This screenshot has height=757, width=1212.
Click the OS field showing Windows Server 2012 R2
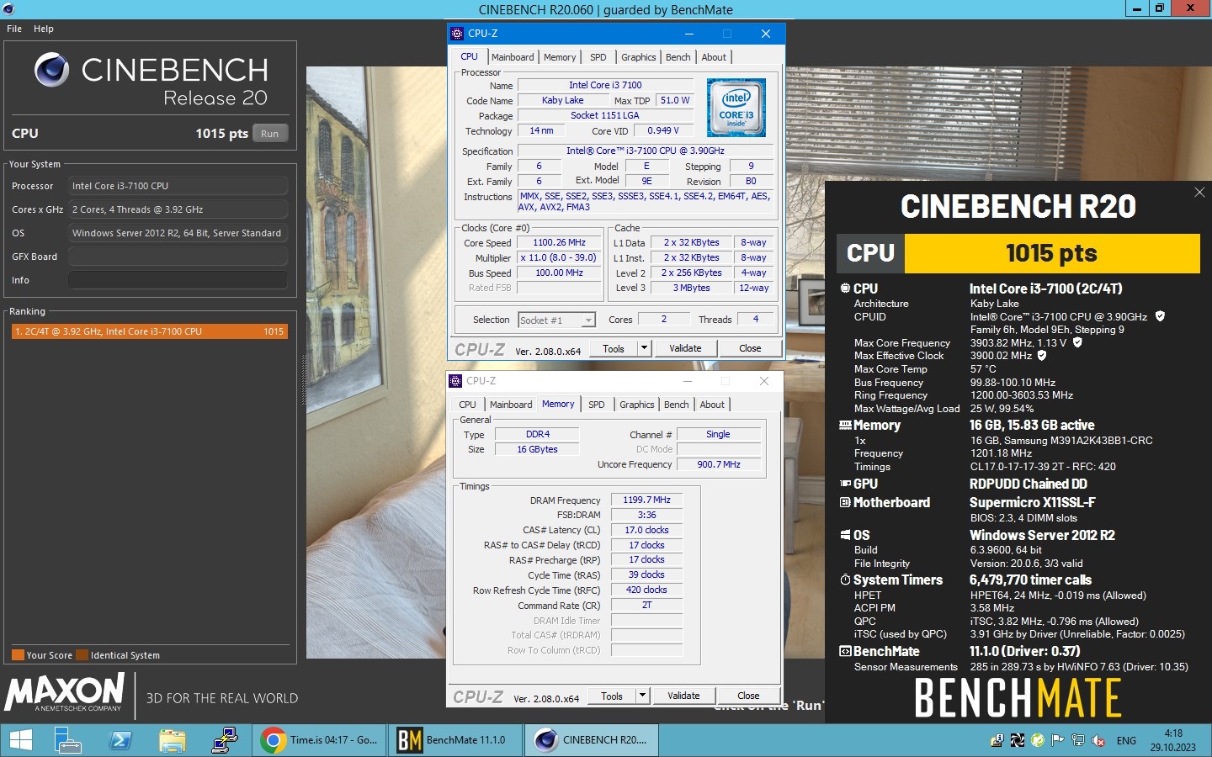[178, 233]
